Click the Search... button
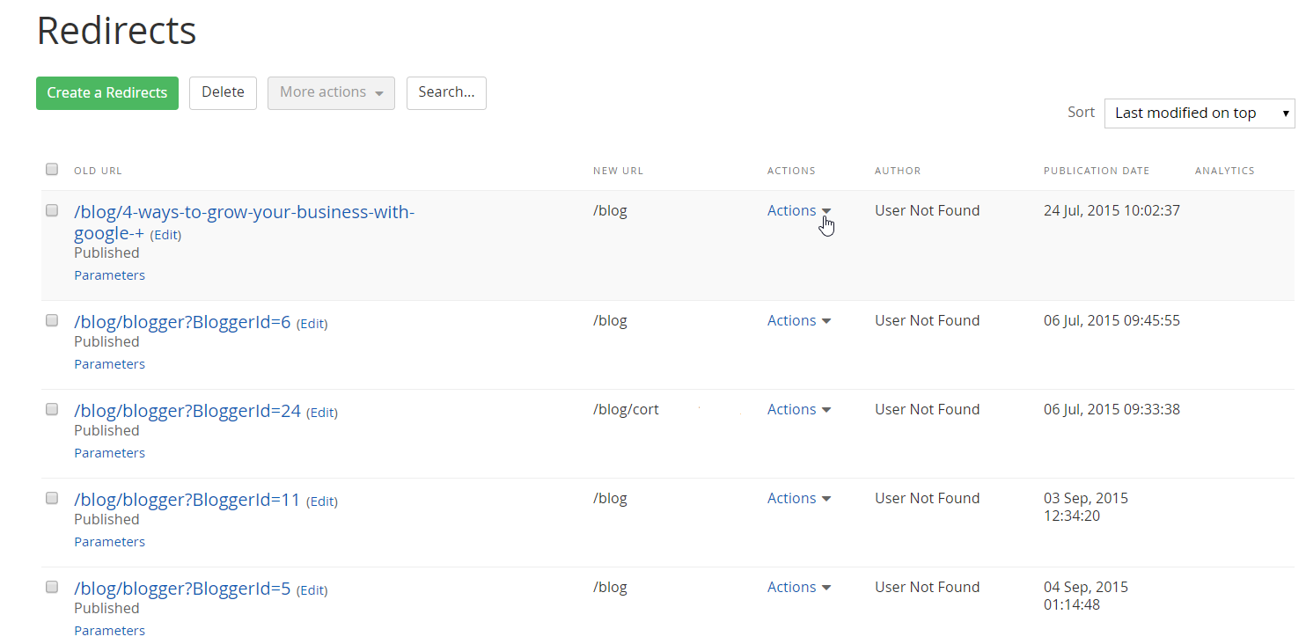1306x644 pixels. point(446,92)
